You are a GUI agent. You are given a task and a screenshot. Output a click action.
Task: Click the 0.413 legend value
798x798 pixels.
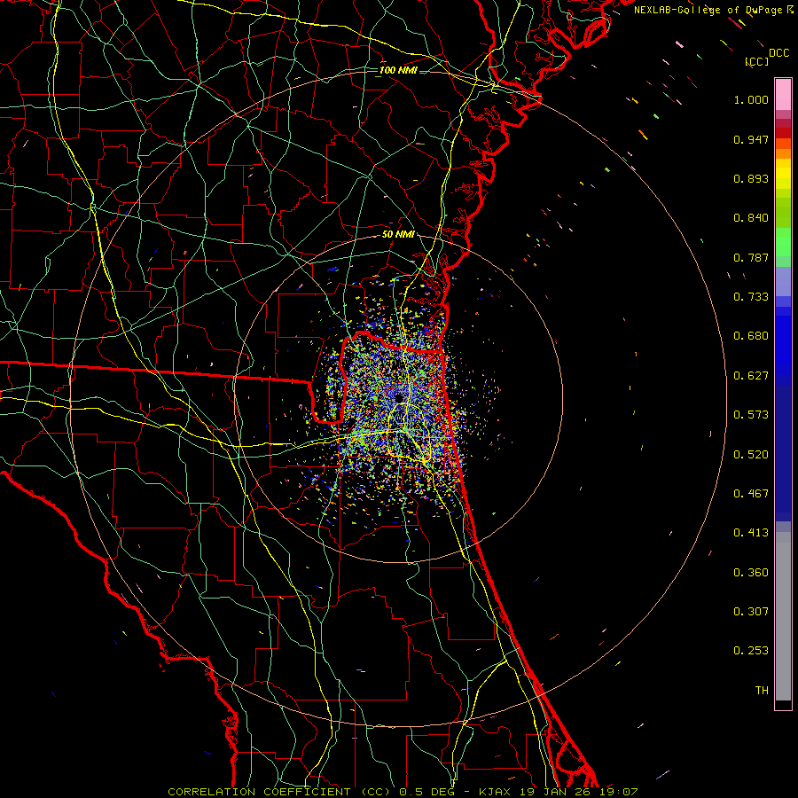751,533
